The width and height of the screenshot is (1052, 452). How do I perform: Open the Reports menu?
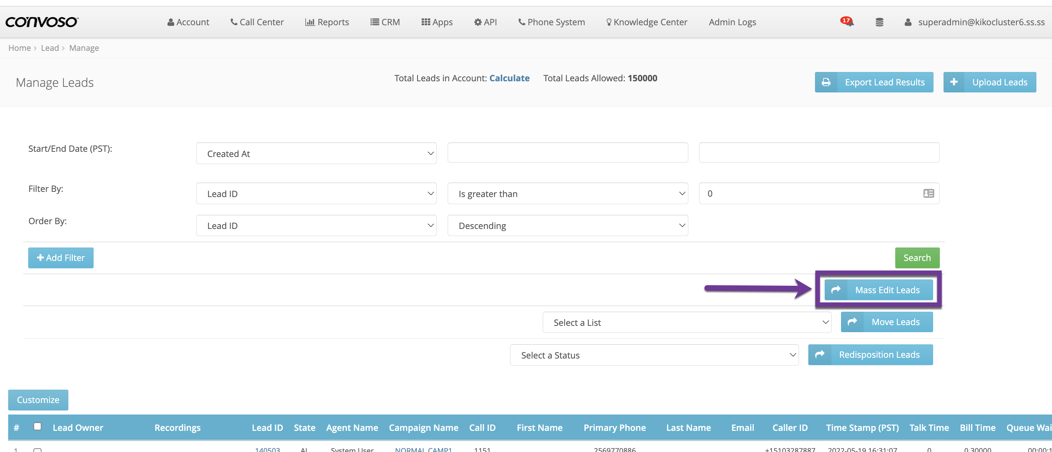[327, 22]
